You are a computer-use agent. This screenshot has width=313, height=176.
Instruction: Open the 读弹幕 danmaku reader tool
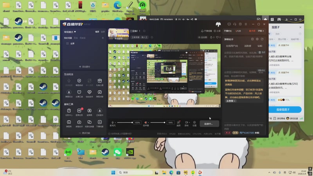(x=90, y=112)
